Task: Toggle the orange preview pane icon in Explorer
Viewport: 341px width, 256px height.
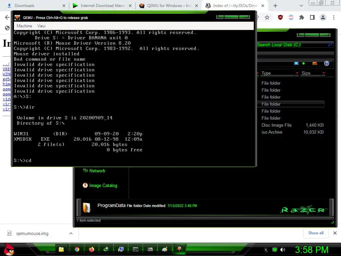Action: (x=314, y=63)
